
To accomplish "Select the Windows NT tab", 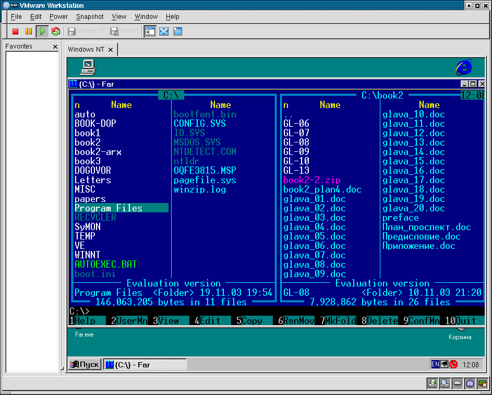I will click(x=86, y=50).
